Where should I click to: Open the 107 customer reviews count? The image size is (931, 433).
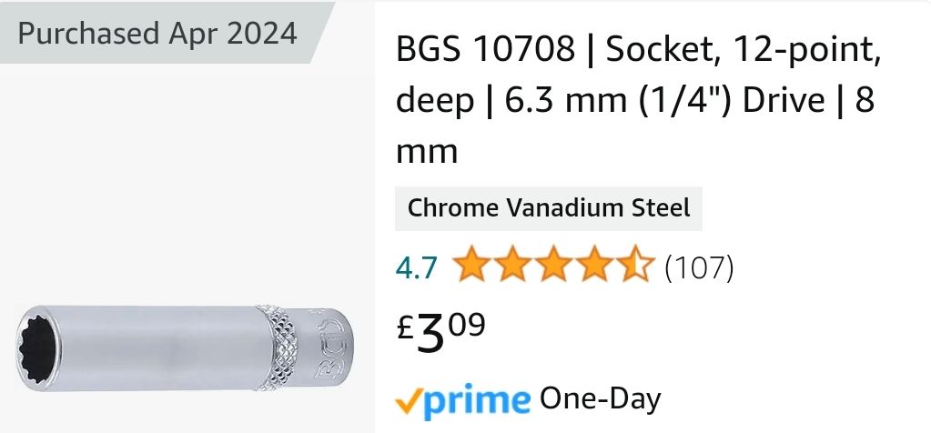coord(699,267)
